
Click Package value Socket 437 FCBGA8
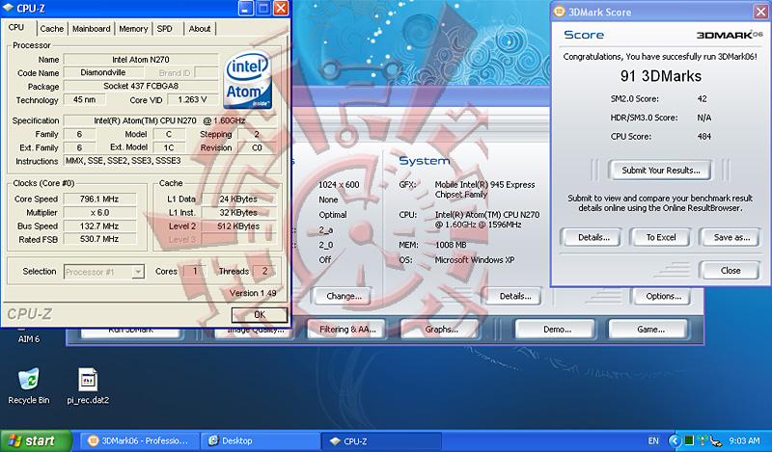pyautogui.click(x=141, y=86)
